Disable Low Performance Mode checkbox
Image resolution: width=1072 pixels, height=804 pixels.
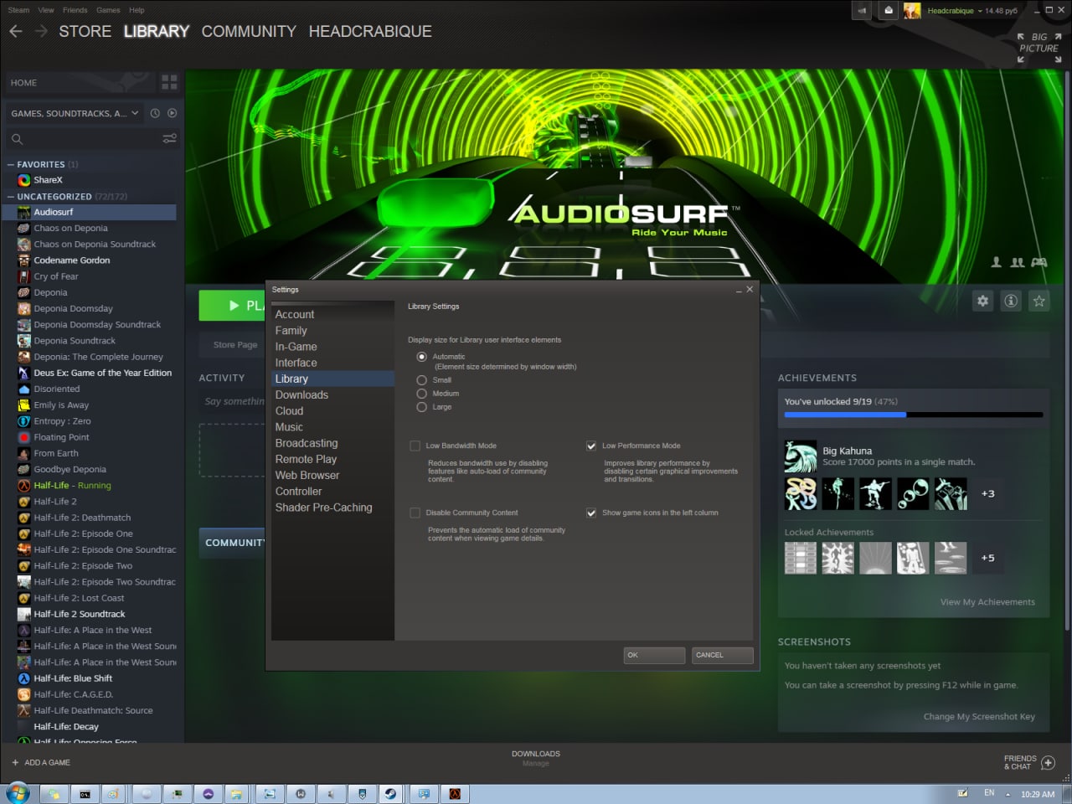click(x=591, y=446)
